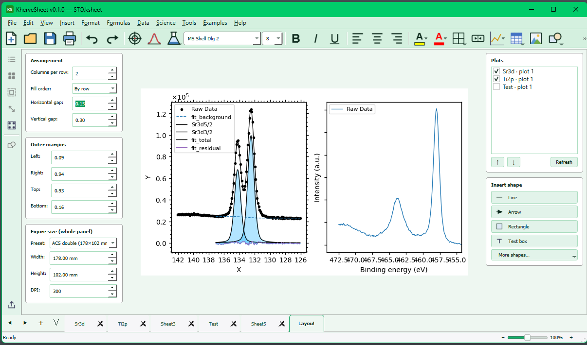Uncheck Ti2p · plot 1 checkbox

pos(496,79)
